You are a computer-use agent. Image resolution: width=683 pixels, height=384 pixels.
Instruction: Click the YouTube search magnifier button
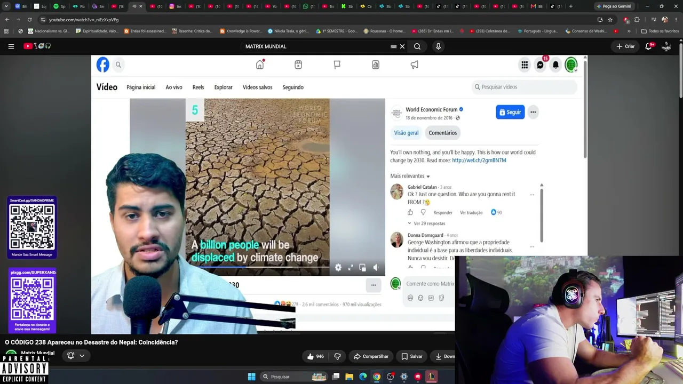[417, 46]
